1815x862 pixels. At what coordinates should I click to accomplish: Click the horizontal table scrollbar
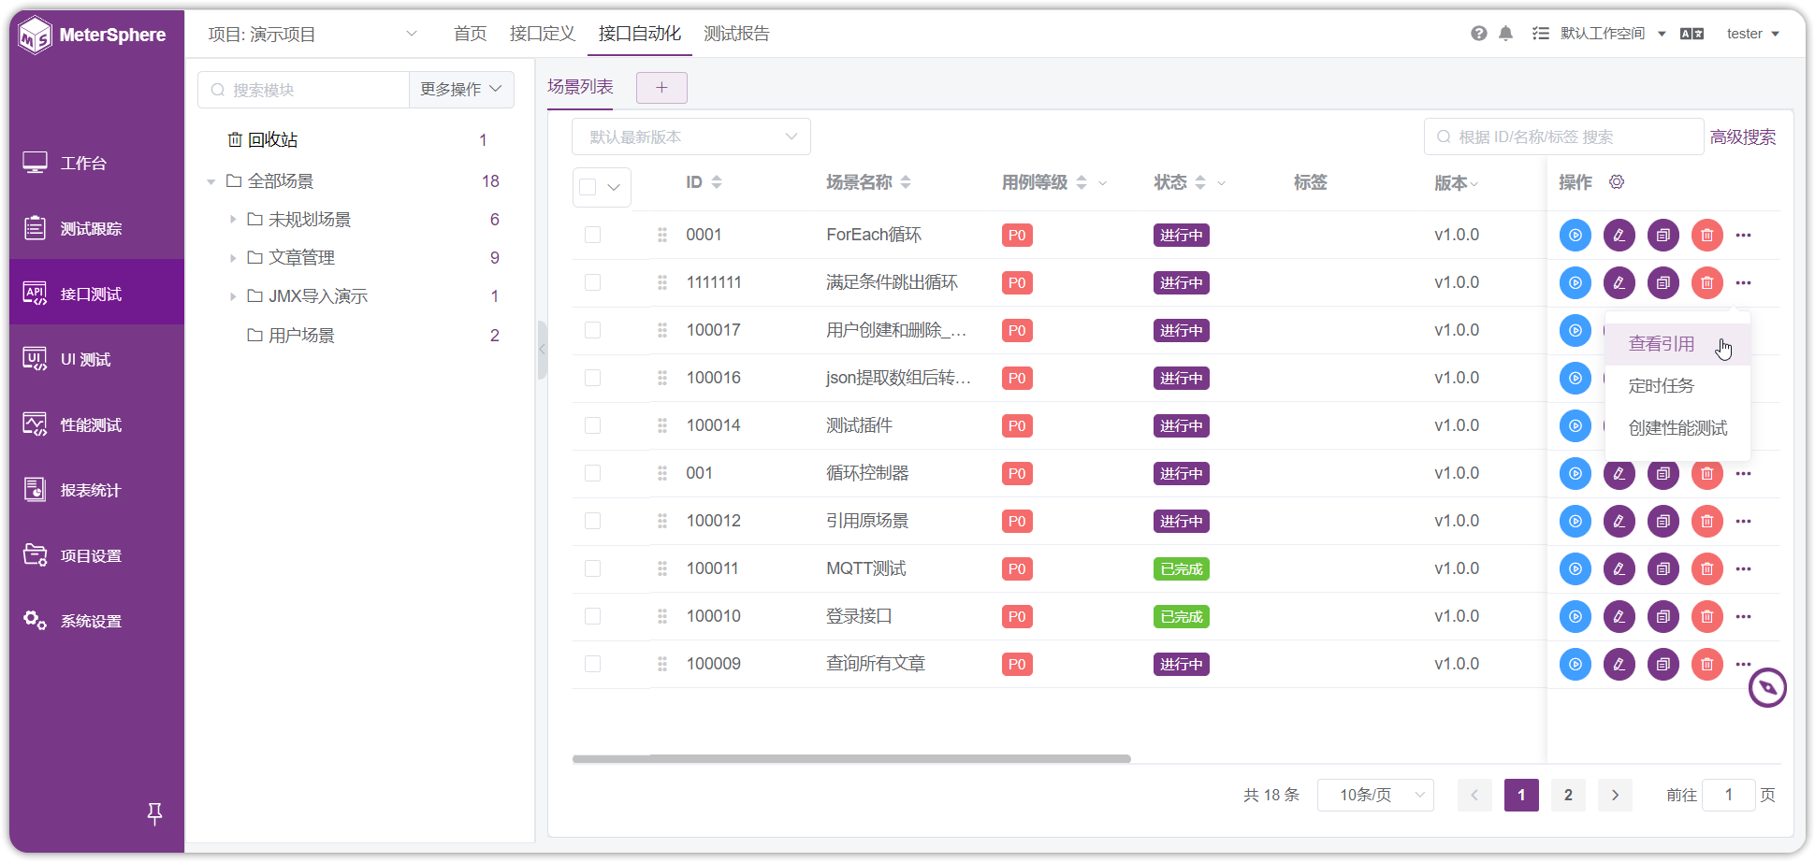pyautogui.click(x=851, y=759)
